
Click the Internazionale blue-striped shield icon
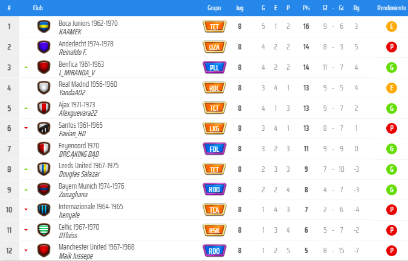click(x=44, y=210)
